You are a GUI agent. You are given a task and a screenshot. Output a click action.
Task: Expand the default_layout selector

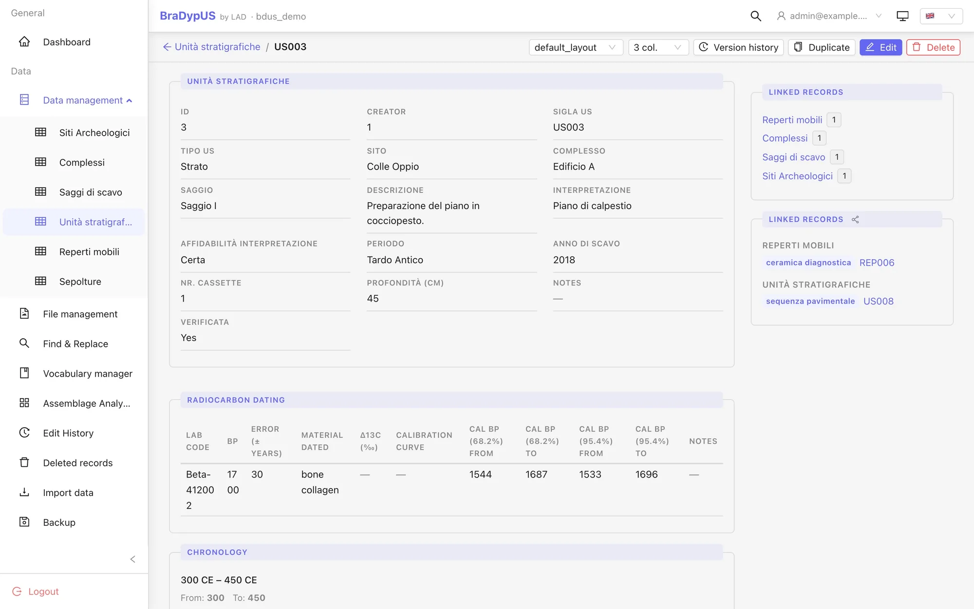576,47
